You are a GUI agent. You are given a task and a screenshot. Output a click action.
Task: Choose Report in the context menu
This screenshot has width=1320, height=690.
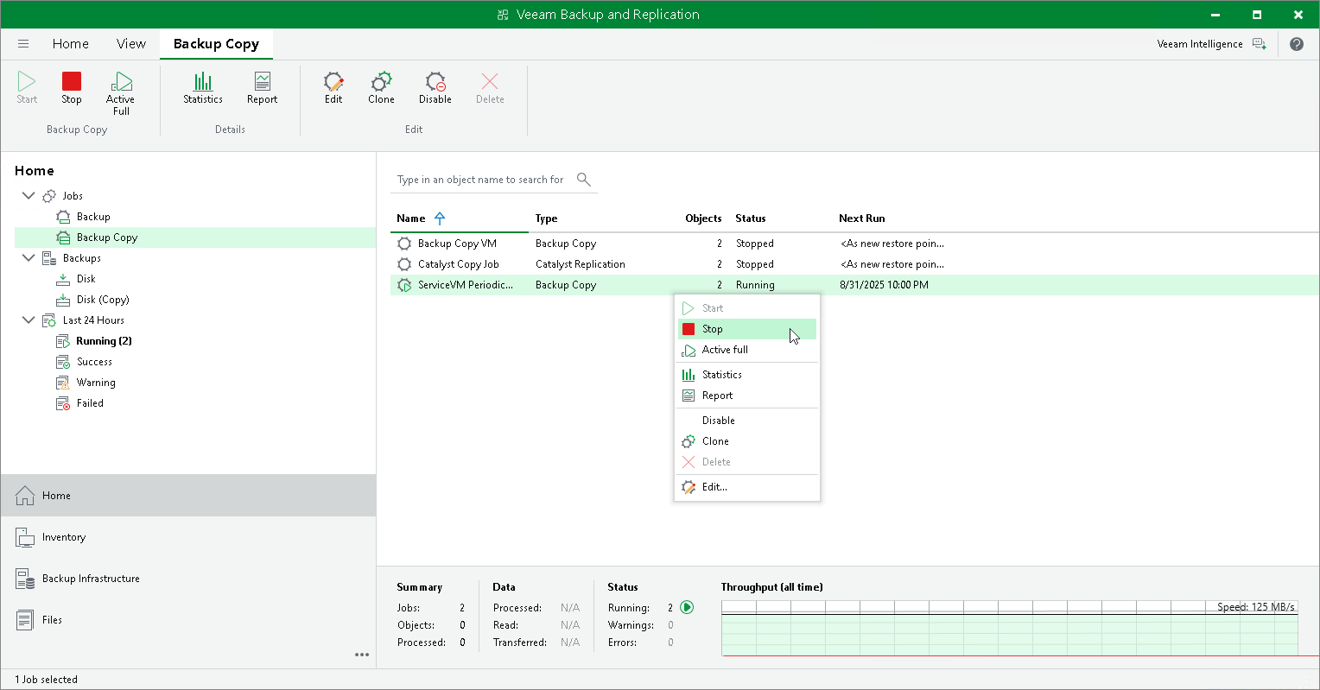747,396
